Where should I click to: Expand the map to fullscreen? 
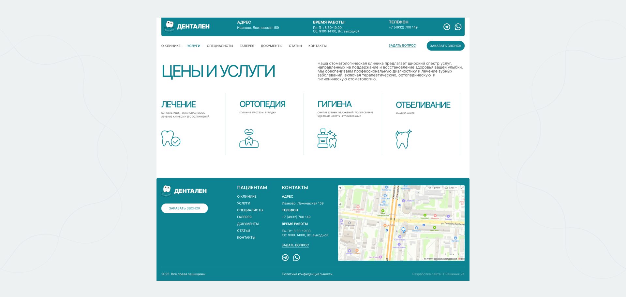tap(462, 188)
